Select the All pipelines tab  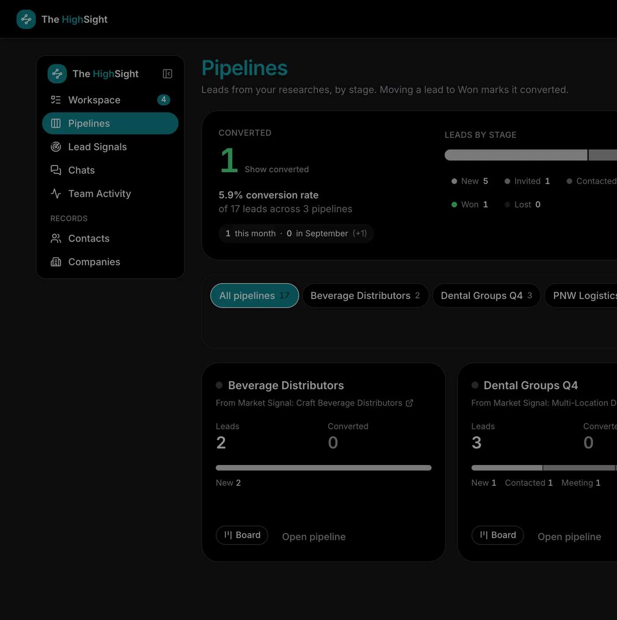click(255, 295)
